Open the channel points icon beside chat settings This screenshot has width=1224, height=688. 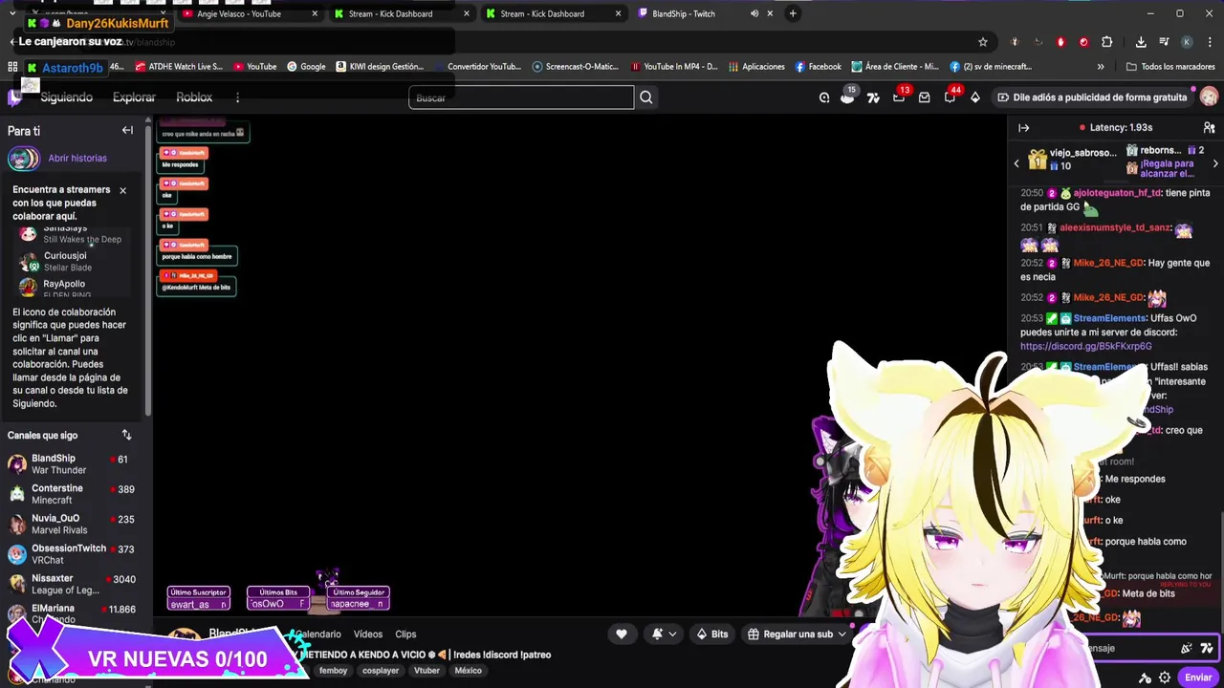(x=1145, y=677)
